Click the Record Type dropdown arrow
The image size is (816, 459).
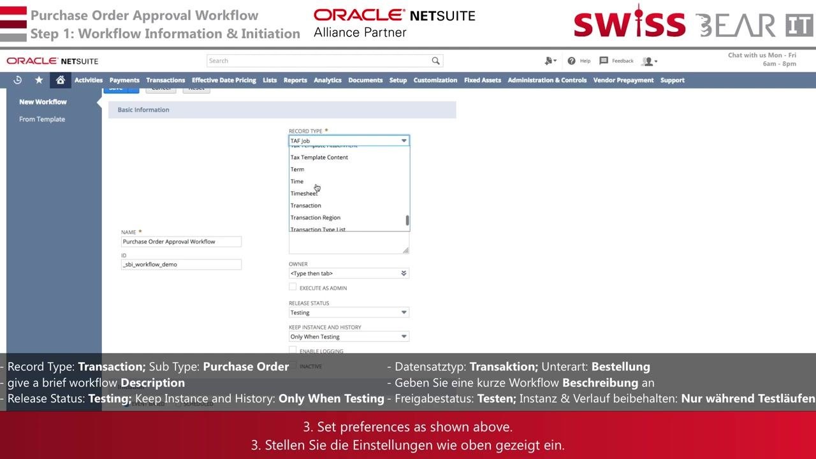[404, 141]
